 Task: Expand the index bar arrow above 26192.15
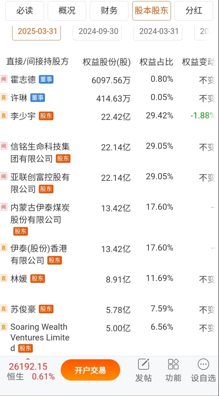click(28, 359)
